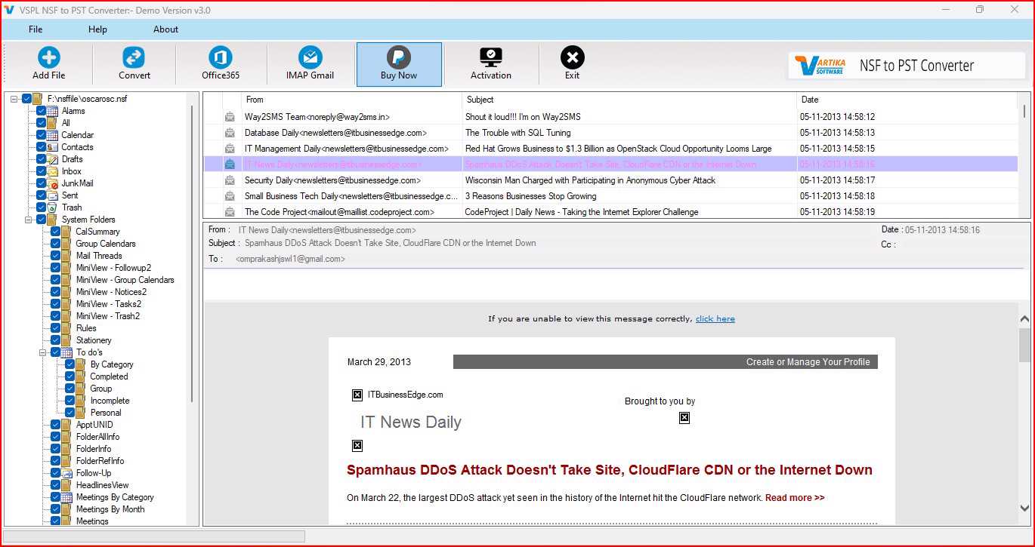Toggle the Calendar folder checkbox

[42, 135]
